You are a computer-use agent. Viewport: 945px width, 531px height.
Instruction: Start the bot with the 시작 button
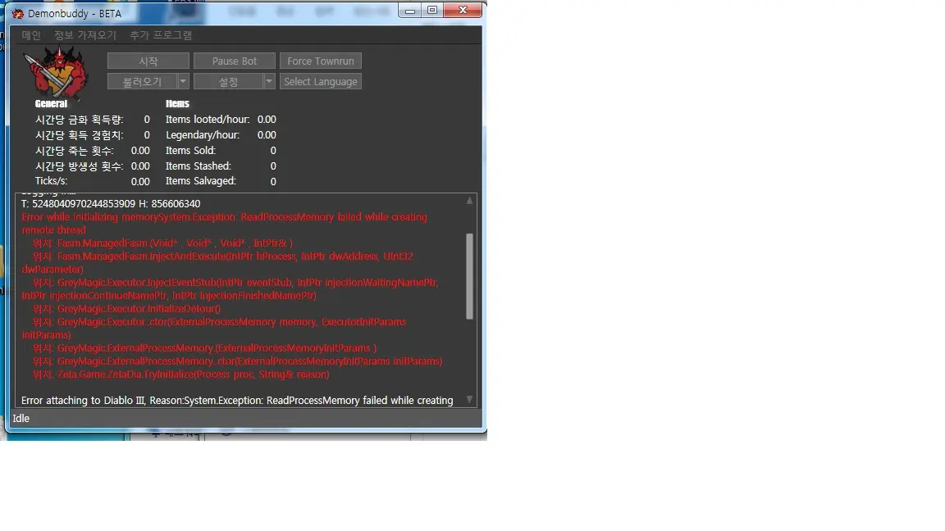[148, 61]
